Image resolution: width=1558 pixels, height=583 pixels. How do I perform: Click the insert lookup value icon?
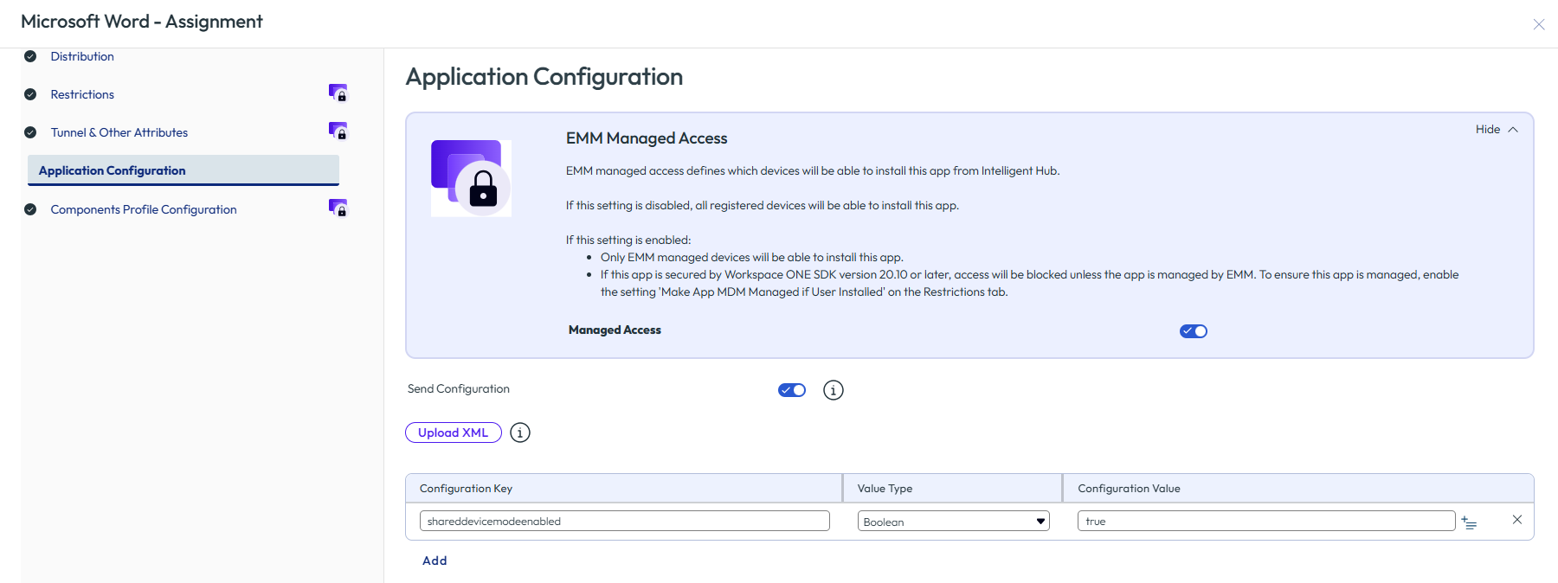click(x=1469, y=522)
